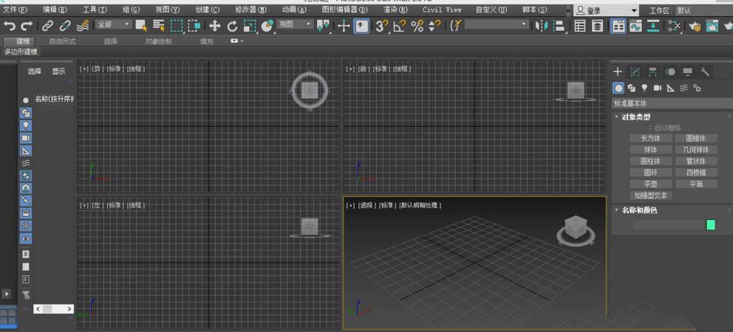Screen dimensions: 733x332
Task: Collapse the 对象类型 rollout
Action: (635, 117)
